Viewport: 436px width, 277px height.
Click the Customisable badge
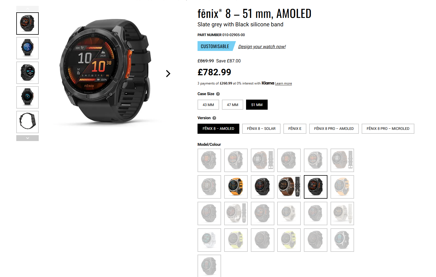coord(216,46)
